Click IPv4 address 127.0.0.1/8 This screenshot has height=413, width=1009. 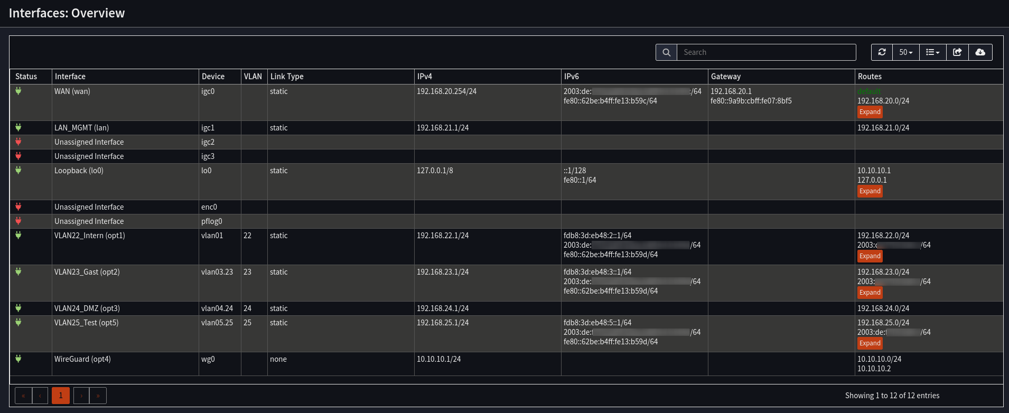435,171
